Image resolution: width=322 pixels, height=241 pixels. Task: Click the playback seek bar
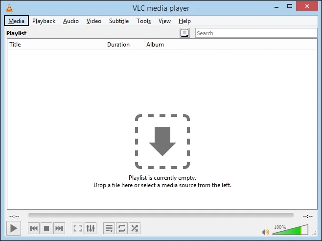click(161, 216)
